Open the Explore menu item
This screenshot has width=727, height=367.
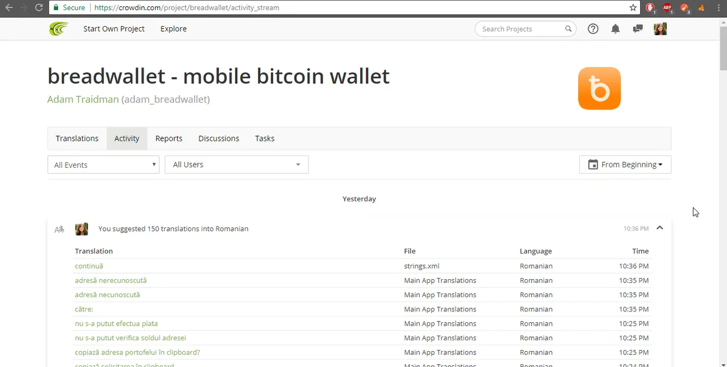[173, 28]
